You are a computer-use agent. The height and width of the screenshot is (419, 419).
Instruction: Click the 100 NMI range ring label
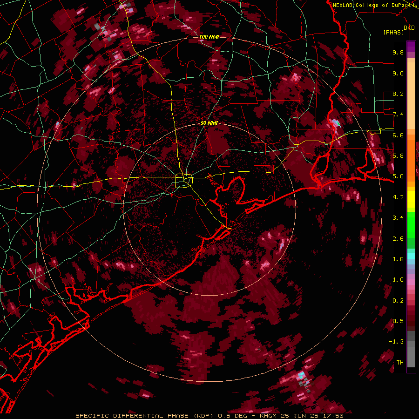coord(209,37)
